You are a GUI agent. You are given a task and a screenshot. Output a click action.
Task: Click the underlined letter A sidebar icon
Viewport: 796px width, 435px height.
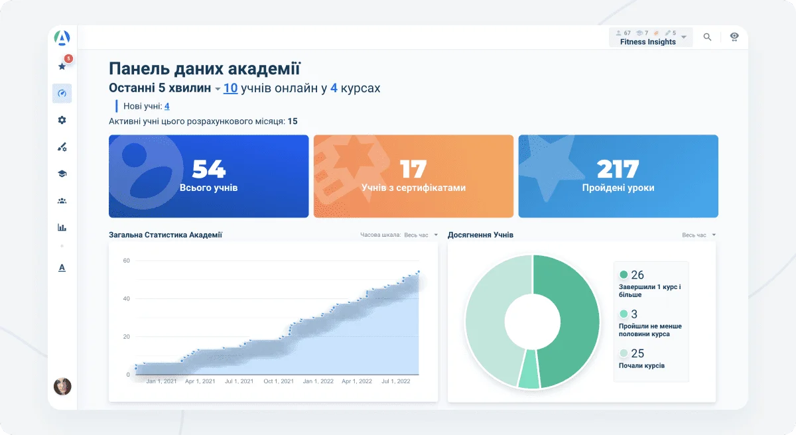click(x=62, y=268)
